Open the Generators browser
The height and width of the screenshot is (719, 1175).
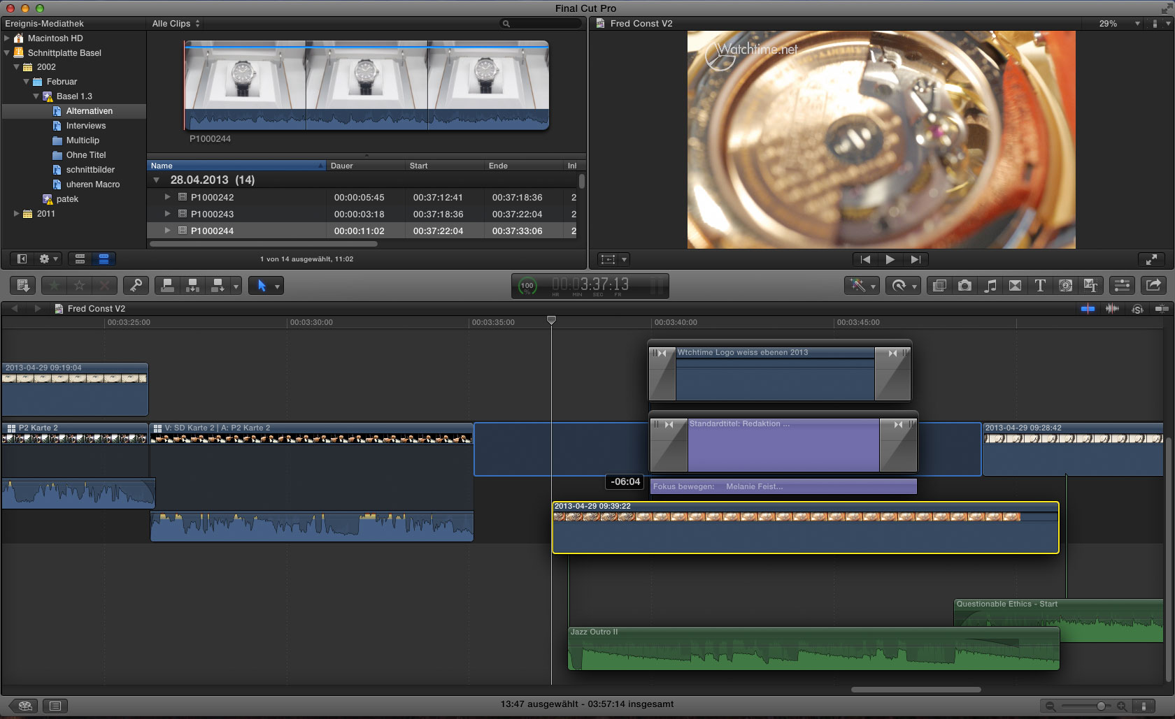pyautogui.click(x=1065, y=285)
